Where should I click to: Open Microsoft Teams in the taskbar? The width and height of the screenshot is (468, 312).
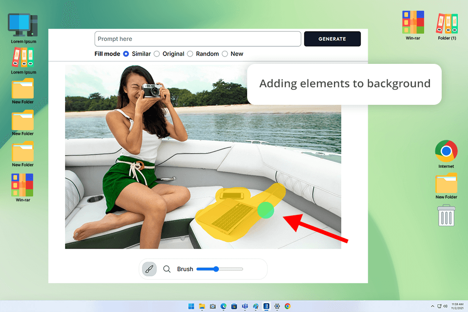[x=245, y=306]
